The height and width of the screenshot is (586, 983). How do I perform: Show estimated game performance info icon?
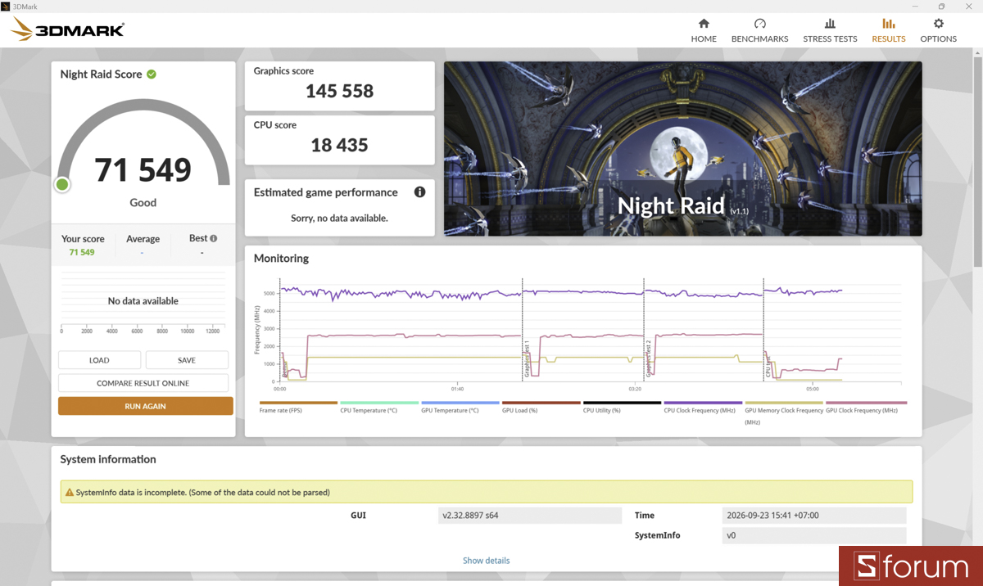[419, 192]
